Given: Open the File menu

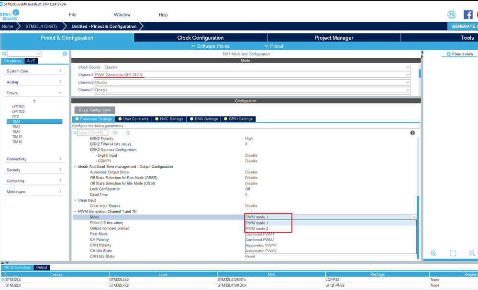Looking at the screenshot, I should pyautogui.click(x=73, y=15).
